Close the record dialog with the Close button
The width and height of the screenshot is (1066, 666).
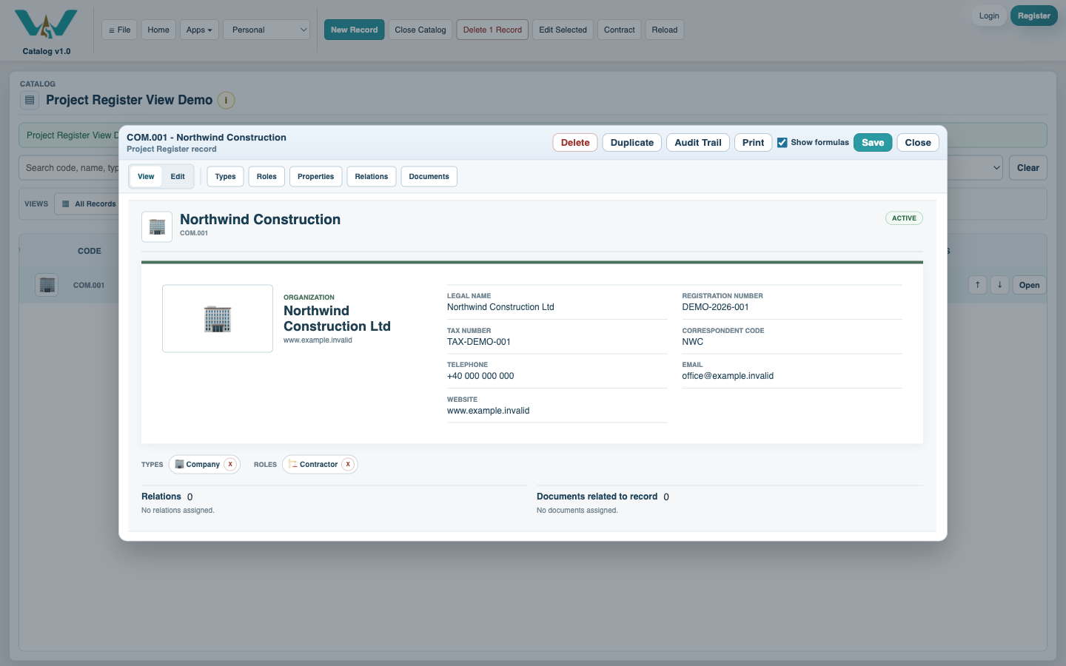tap(918, 142)
